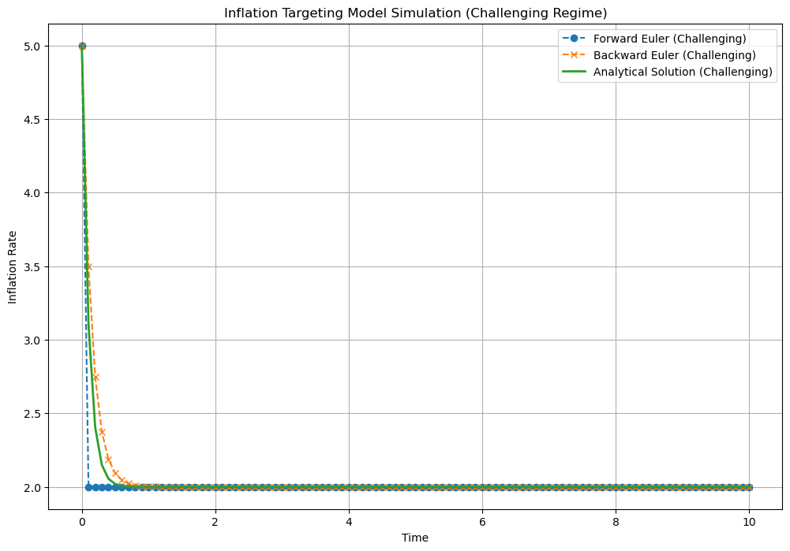Click the x-axis tick label '4'
Viewport: 790px width, 551px height.
[349, 521]
